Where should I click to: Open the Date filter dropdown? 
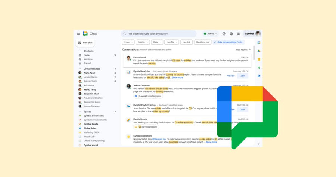157,42
